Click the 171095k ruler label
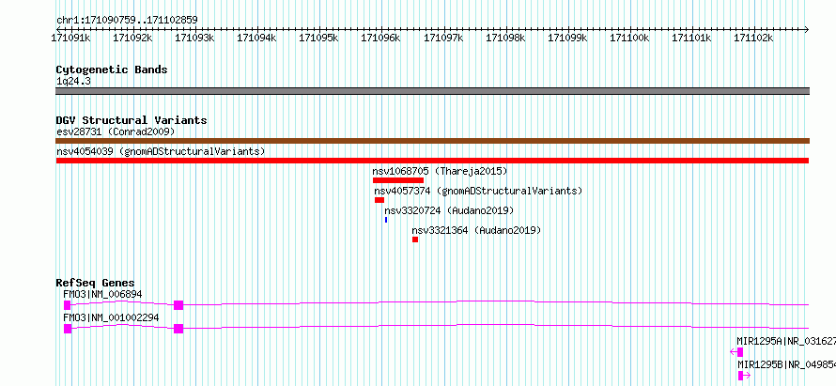Image resolution: width=836 pixels, height=386 pixels. pyautogui.click(x=318, y=38)
